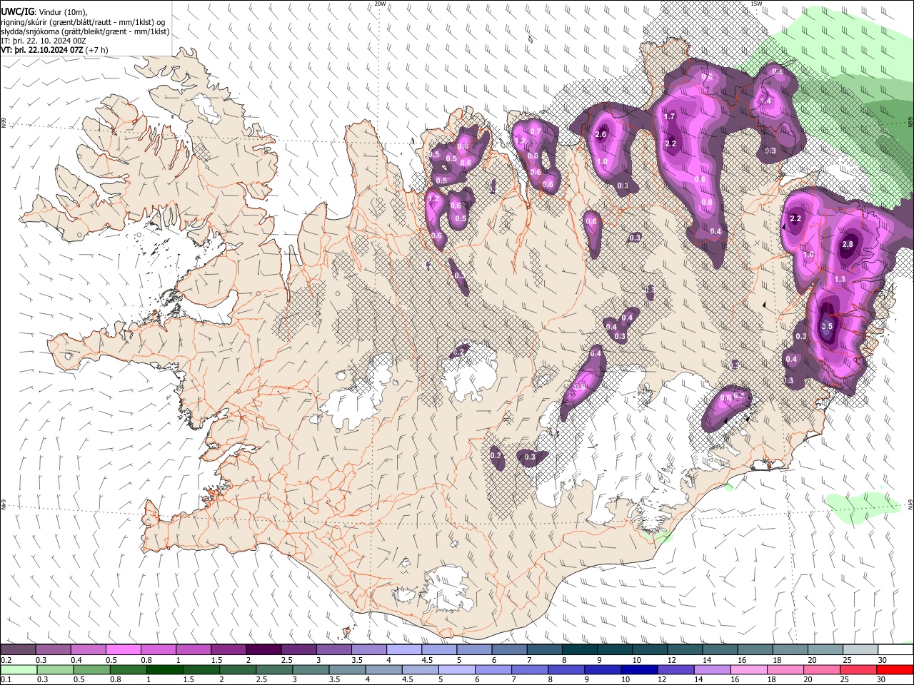Click the 0.2 label on the upper scale

[6, 660]
